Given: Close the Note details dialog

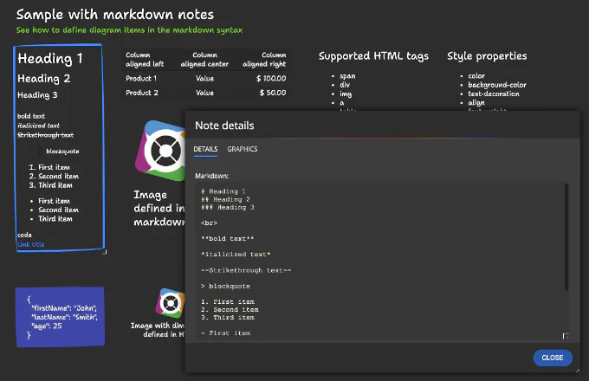Looking at the screenshot, I should pyautogui.click(x=553, y=358).
